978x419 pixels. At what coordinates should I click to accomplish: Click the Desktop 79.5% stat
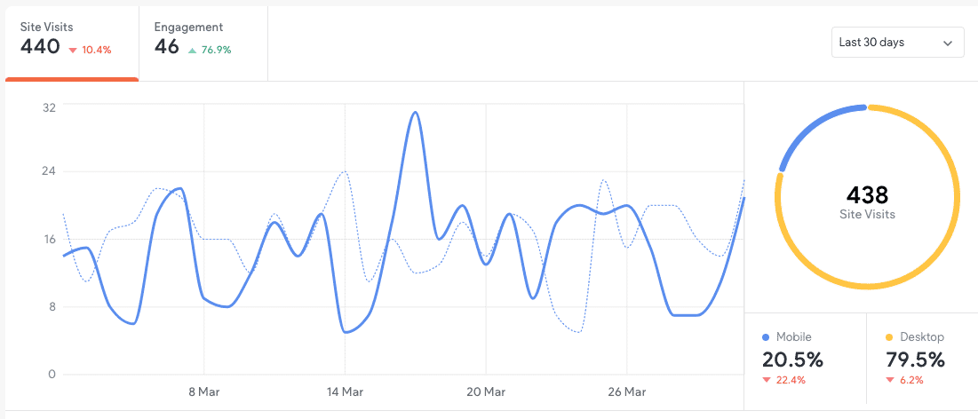915,360
